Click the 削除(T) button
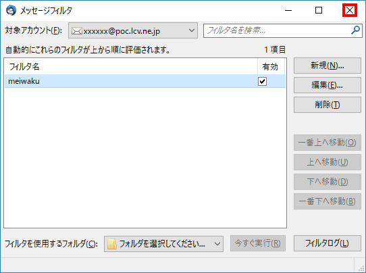Image resolution: width=366 pixels, height=273 pixels. click(x=328, y=105)
